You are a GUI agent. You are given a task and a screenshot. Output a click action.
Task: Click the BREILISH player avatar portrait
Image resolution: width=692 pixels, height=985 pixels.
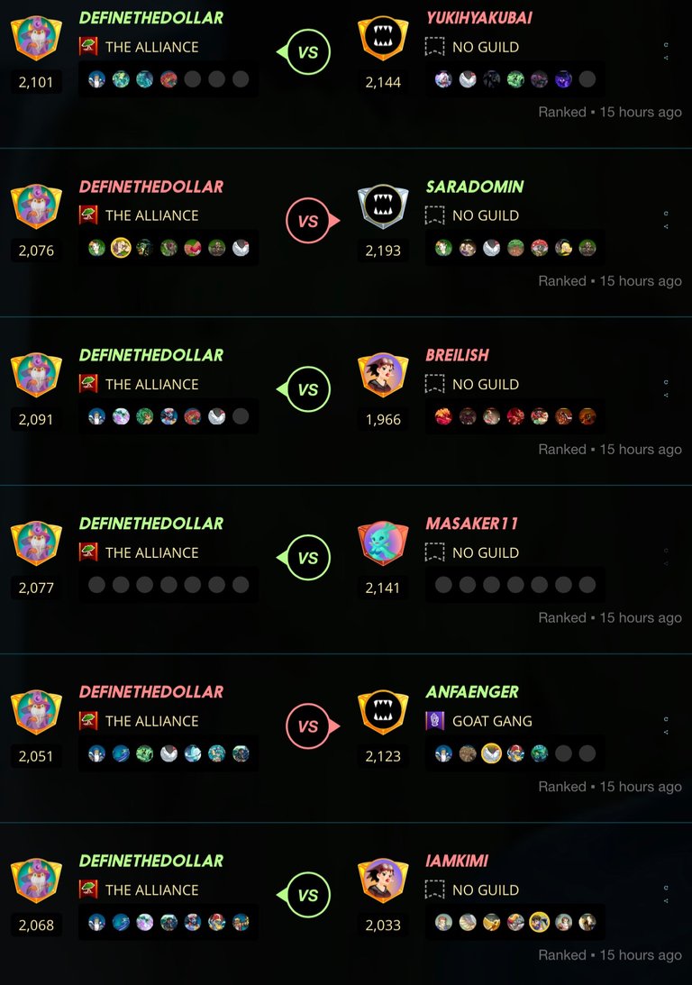[x=383, y=375]
